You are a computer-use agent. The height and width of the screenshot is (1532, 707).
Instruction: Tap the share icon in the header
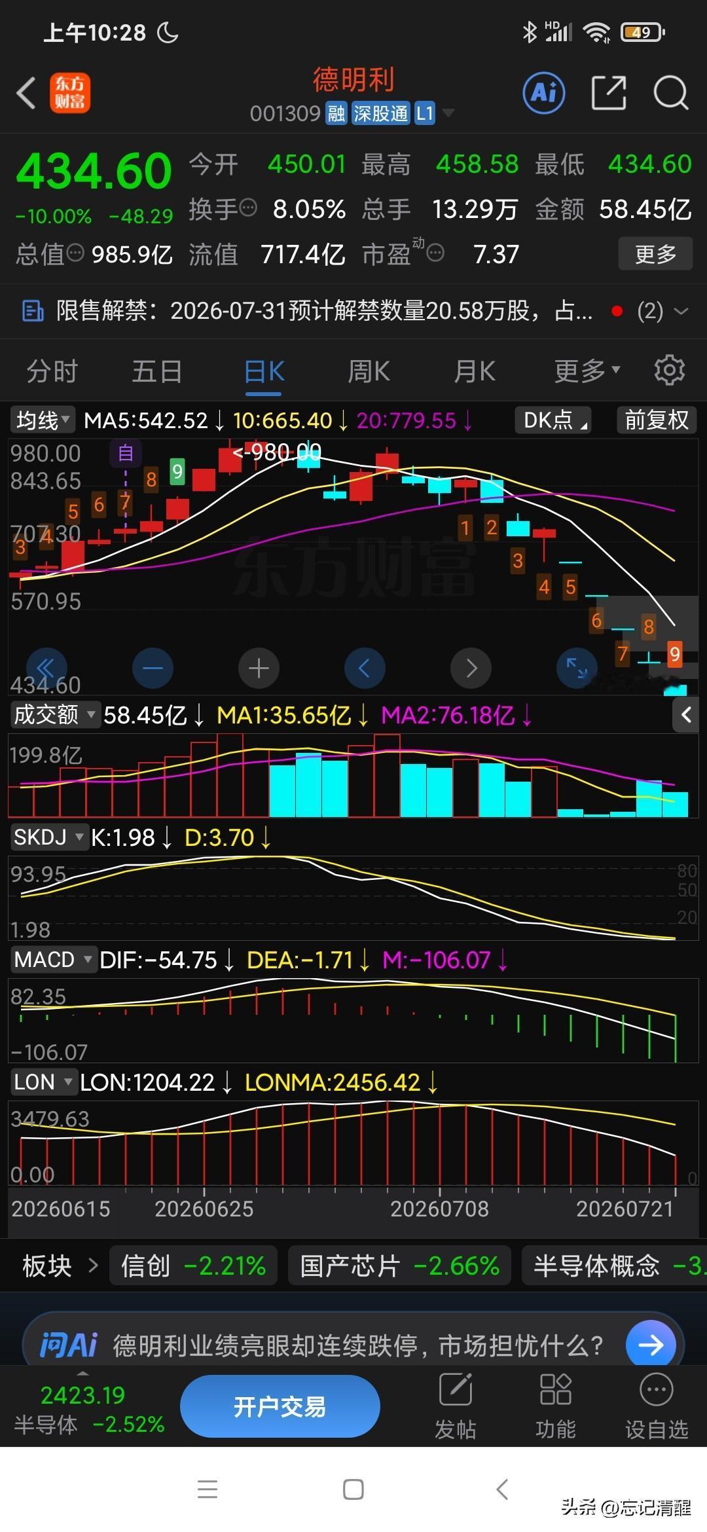click(608, 92)
